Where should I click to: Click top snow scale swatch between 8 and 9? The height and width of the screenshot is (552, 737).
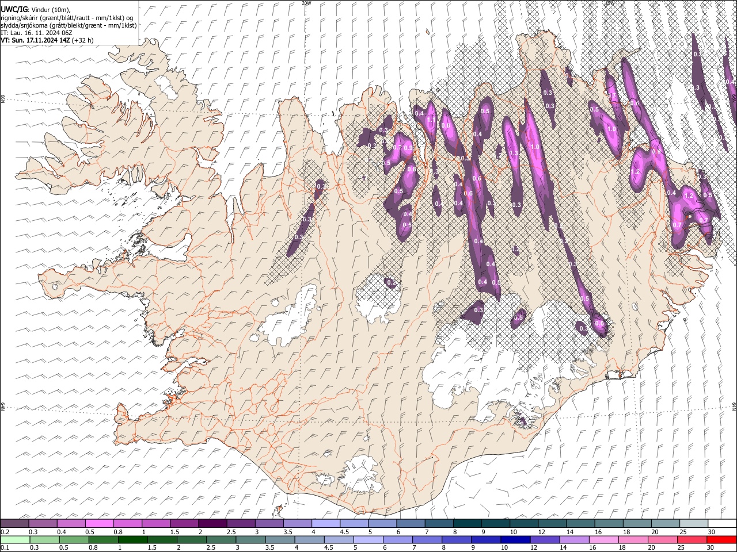click(x=468, y=524)
